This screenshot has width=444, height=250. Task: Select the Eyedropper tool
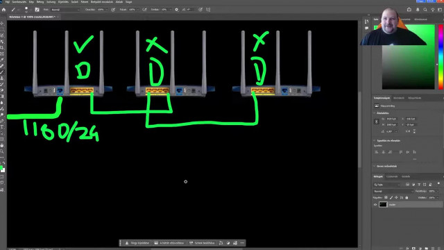[x=2, y=60]
